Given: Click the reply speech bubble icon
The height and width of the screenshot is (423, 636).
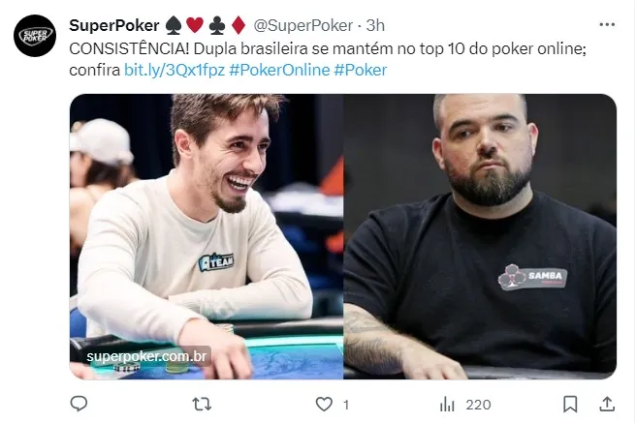Looking at the screenshot, I should tap(79, 404).
